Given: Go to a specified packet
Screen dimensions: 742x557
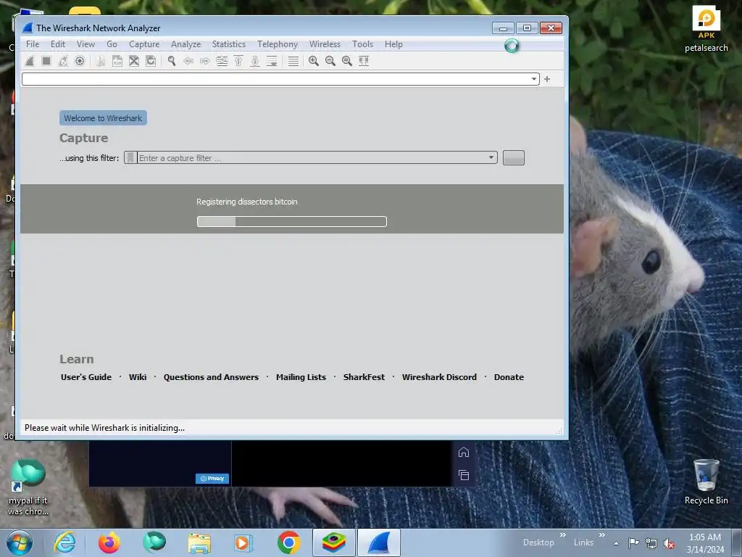Looking at the screenshot, I should click(222, 61).
